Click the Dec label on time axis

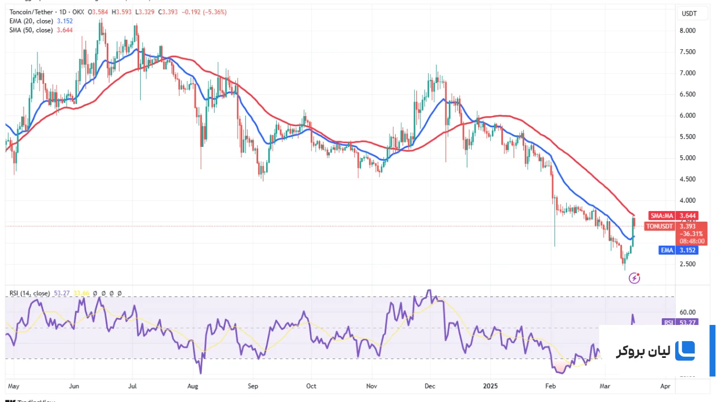coord(430,386)
